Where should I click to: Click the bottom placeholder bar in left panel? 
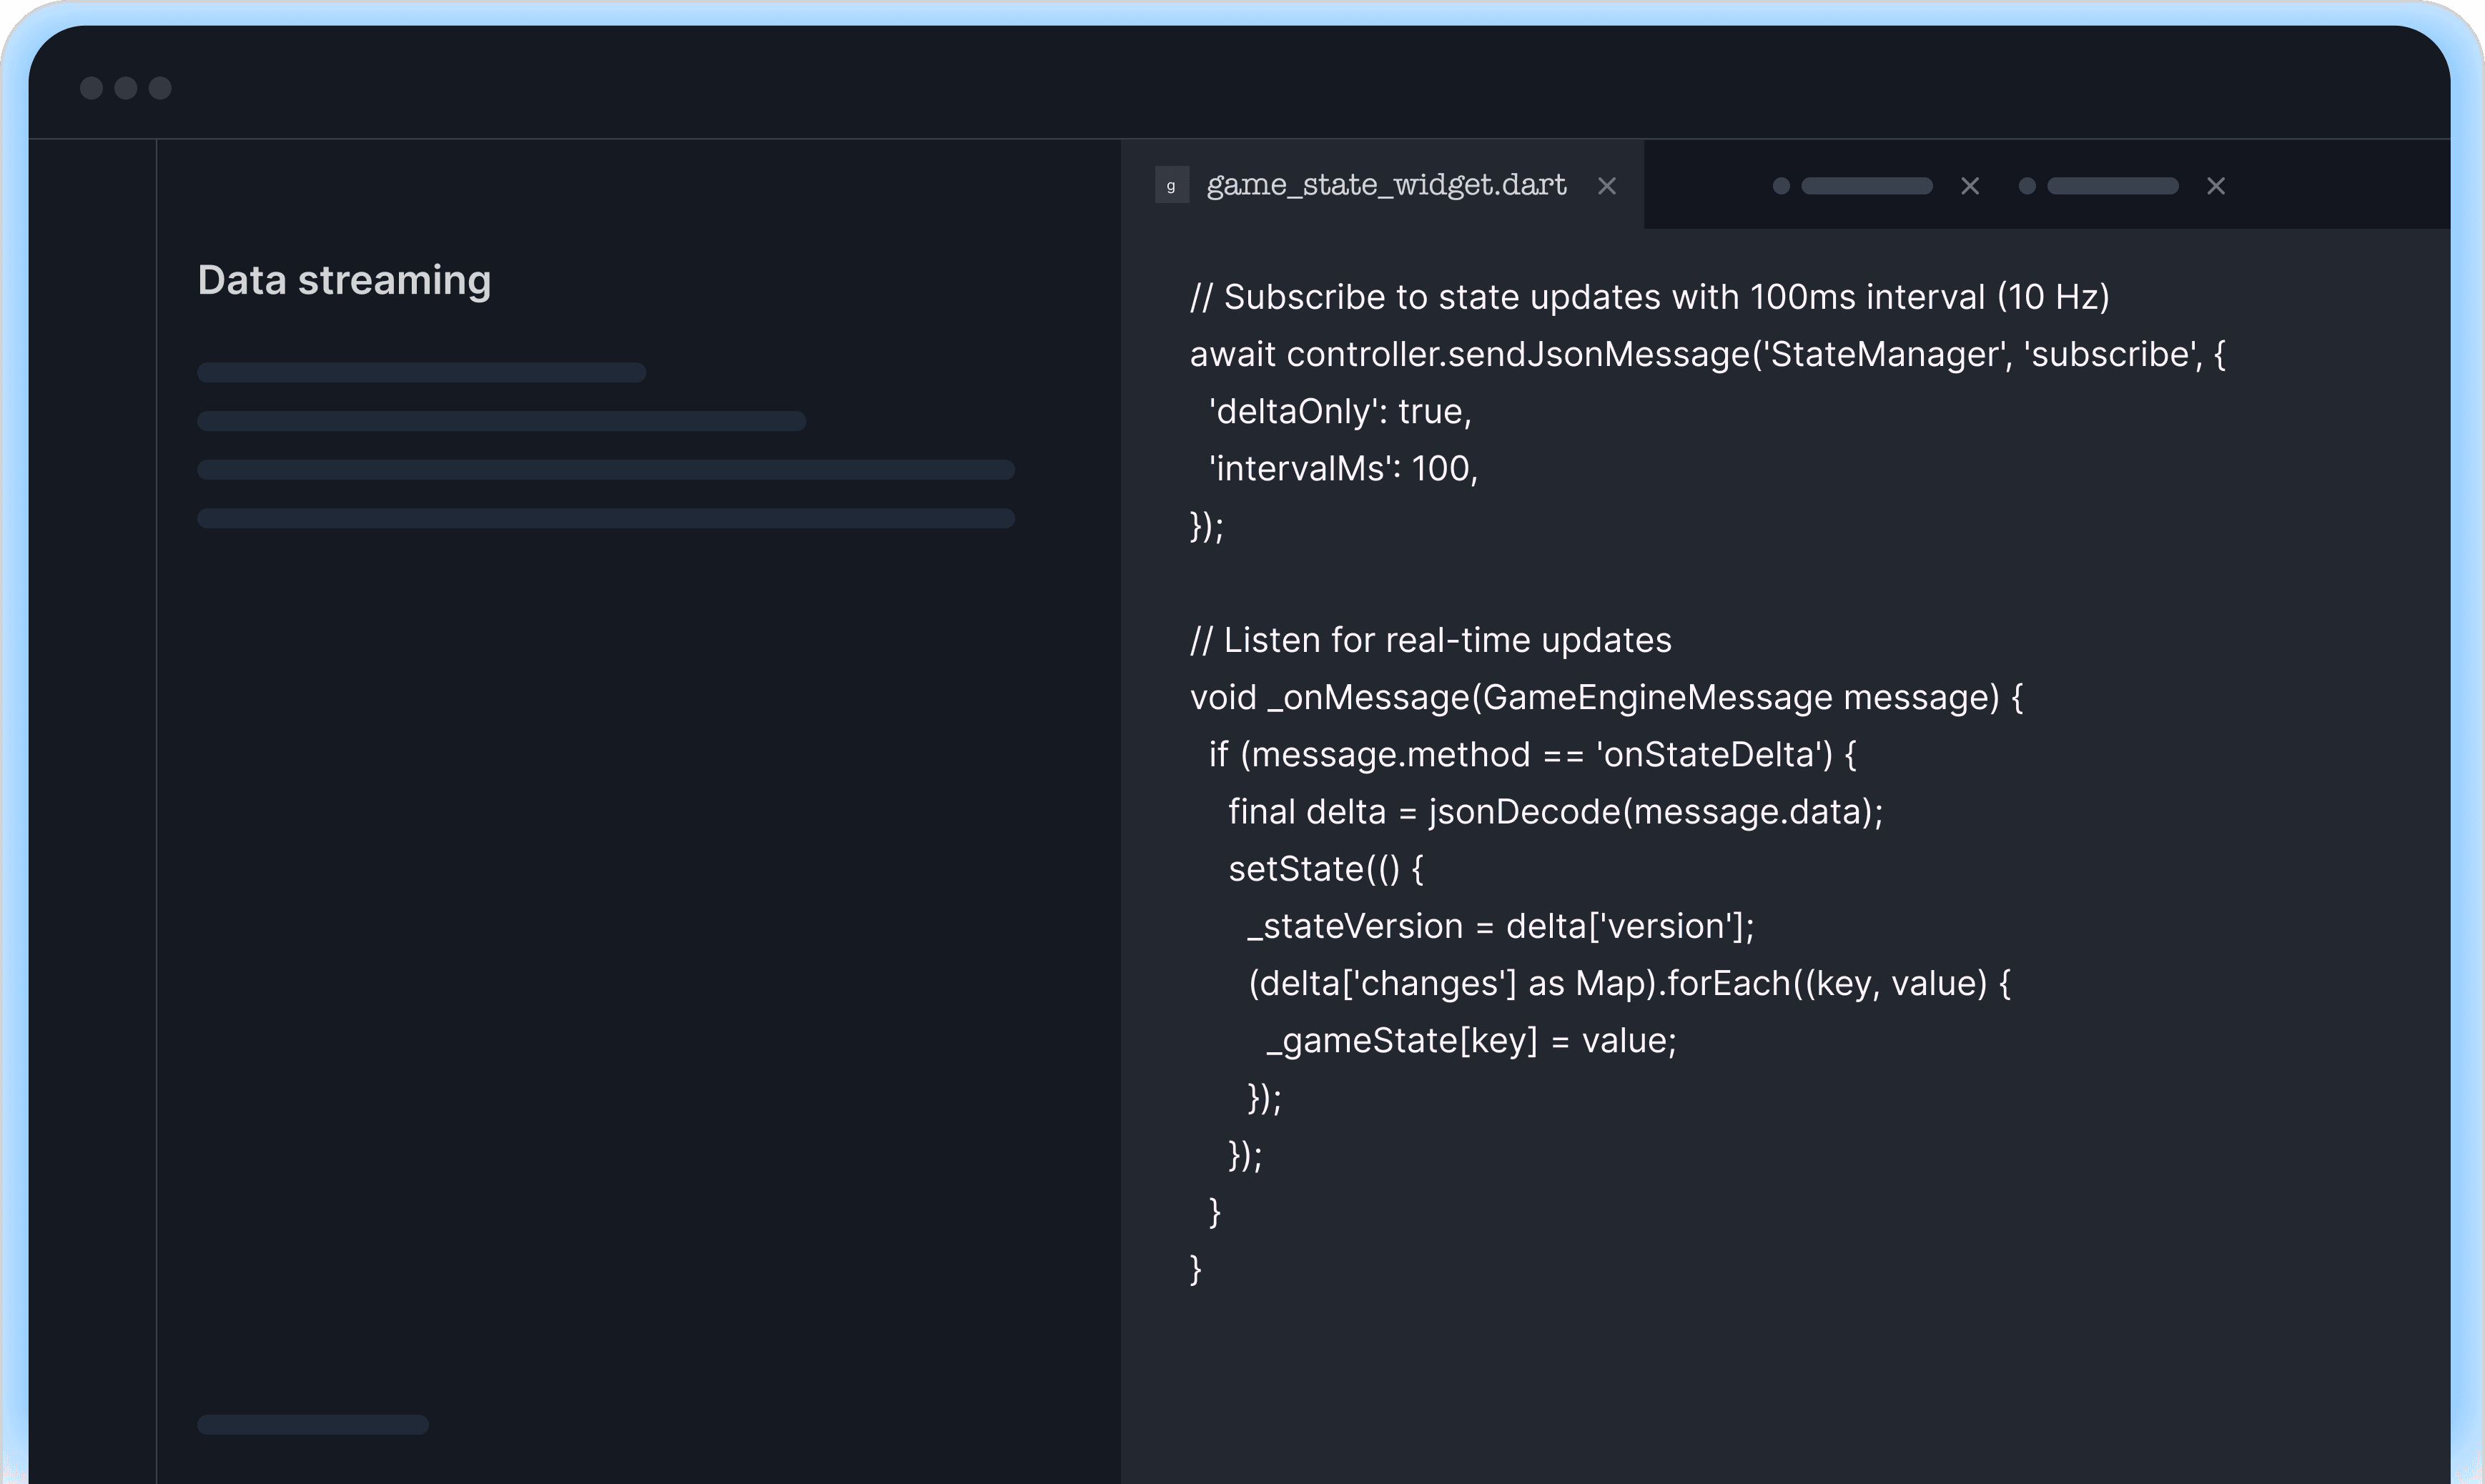pos(313,1425)
